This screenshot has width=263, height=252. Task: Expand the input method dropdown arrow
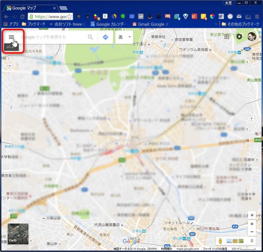point(129,37)
